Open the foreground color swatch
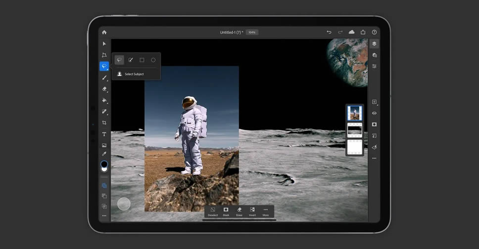The image size is (479, 249). [x=104, y=164]
